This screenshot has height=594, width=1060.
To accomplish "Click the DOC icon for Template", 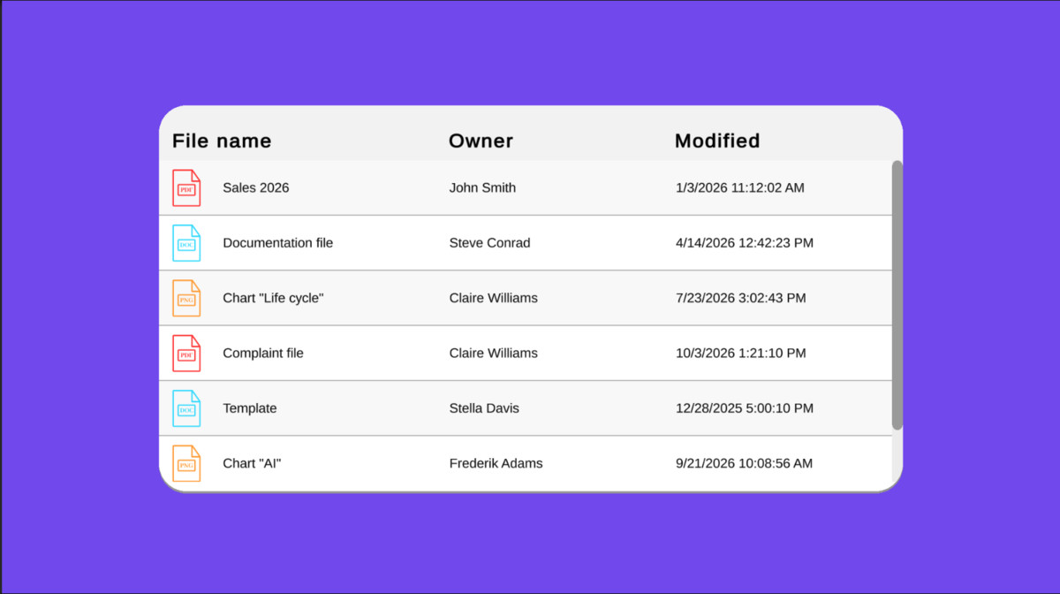I will 186,408.
